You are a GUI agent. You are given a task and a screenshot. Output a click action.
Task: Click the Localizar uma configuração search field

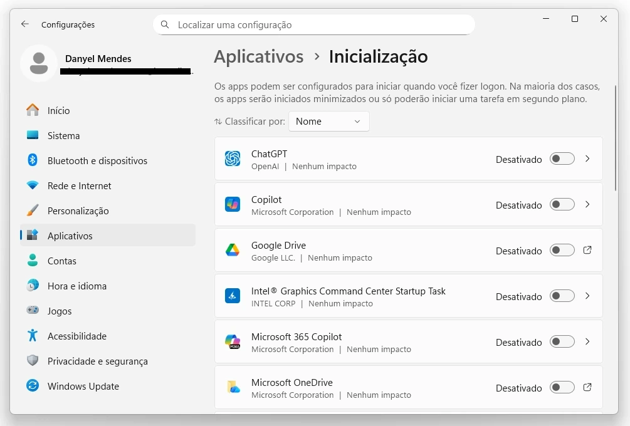point(314,25)
